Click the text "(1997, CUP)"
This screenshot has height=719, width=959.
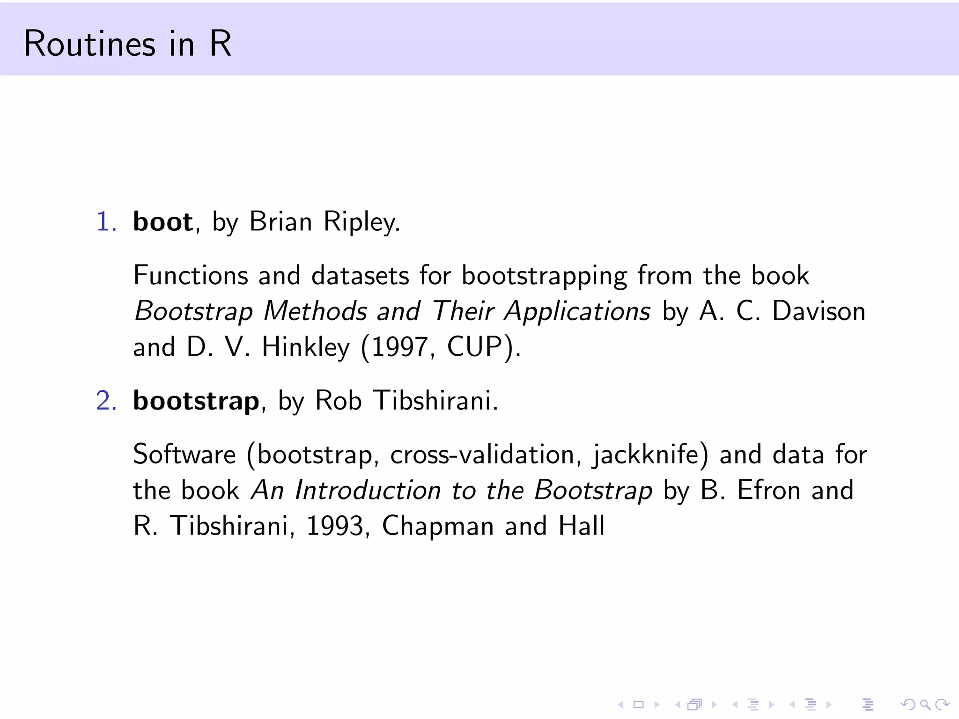pyautogui.click(x=437, y=348)
